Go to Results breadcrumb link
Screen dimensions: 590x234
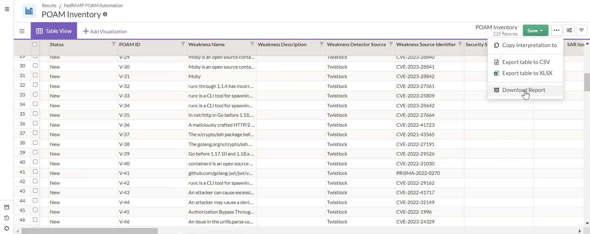click(49, 5)
